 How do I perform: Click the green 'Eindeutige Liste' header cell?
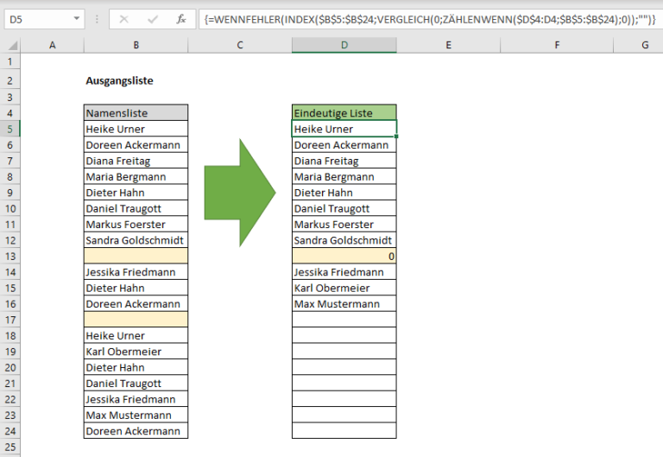(x=344, y=113)
